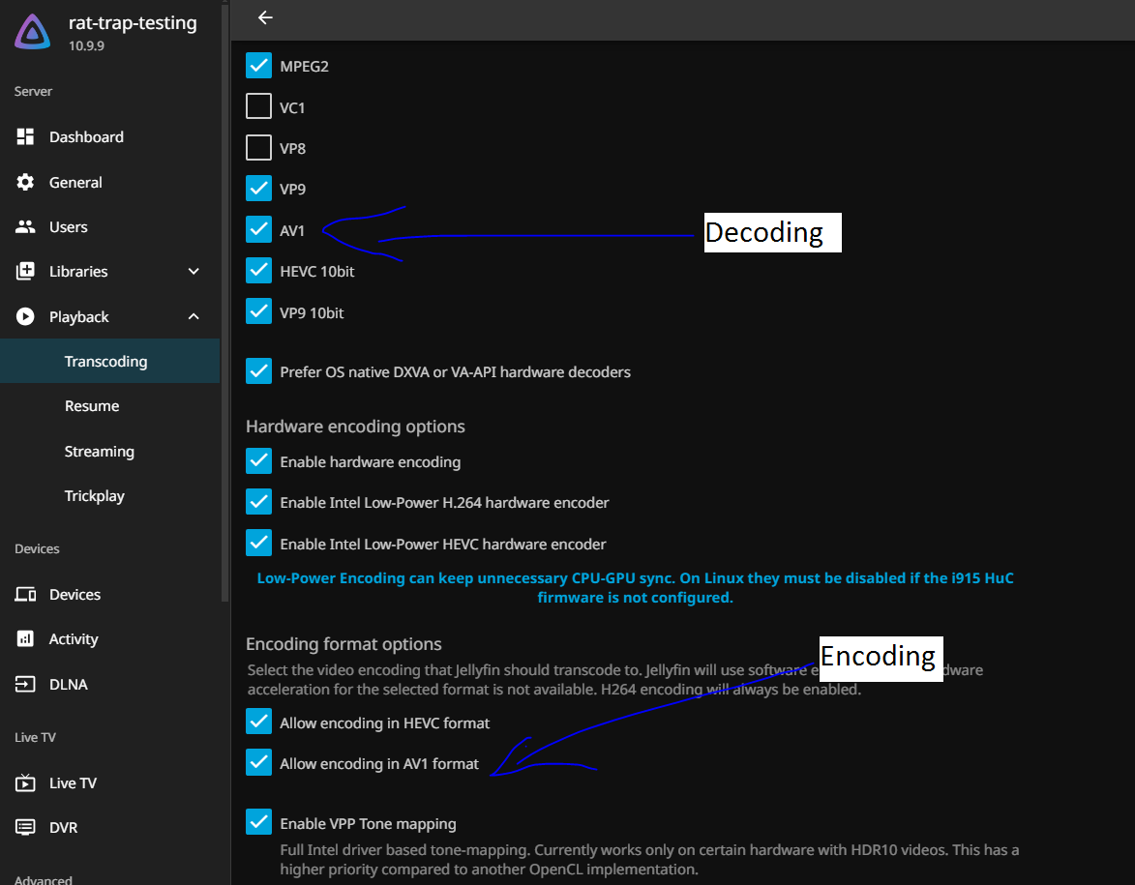The height and width of the screenshot is (885, 1135).
Task: Toggle Enable VPP Tone mapping checkbox
Action: 258,823
